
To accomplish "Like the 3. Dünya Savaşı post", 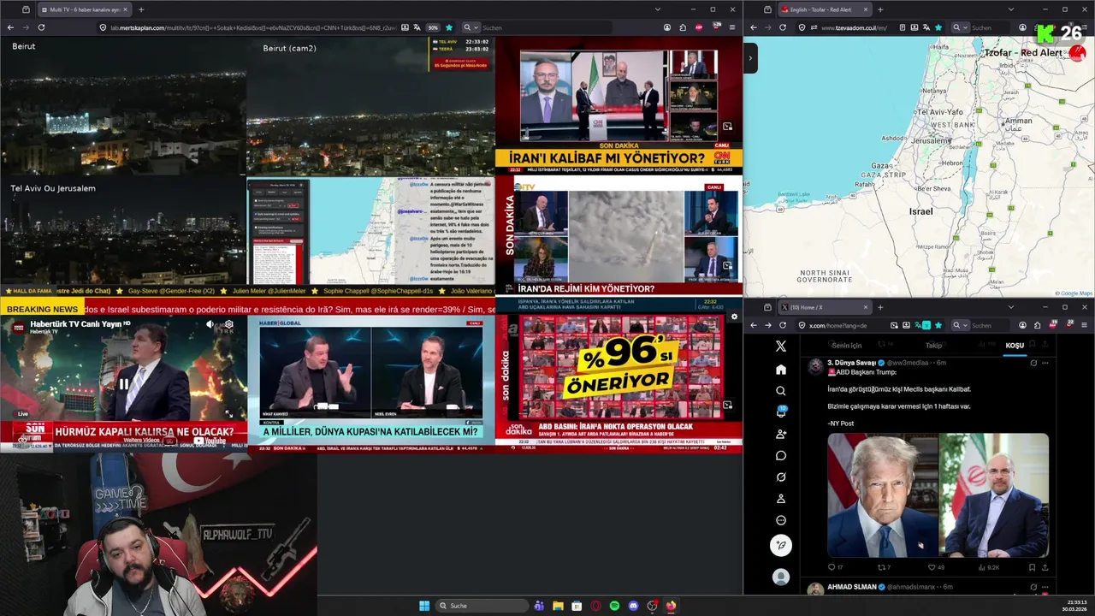I will 936,567.
